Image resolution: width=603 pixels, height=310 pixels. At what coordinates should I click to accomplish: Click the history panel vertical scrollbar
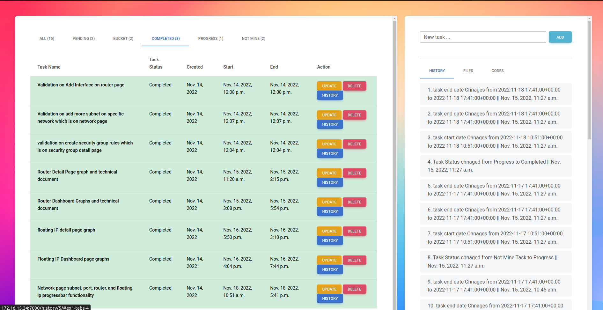589,80
